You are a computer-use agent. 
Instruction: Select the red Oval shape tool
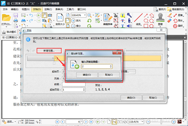coord(146,21)
